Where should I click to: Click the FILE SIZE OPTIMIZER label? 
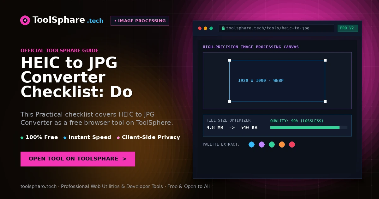[228, 120]
